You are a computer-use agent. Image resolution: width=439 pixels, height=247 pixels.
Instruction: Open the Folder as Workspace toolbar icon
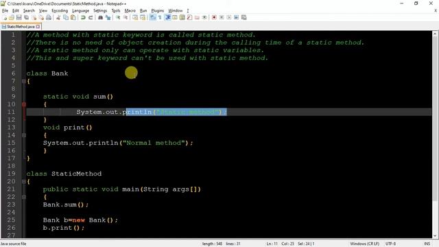pos(198,17)
